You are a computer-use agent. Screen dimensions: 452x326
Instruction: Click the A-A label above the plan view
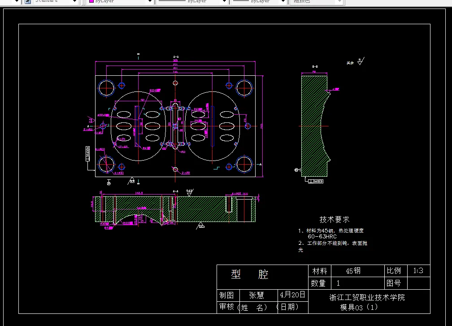176,57
